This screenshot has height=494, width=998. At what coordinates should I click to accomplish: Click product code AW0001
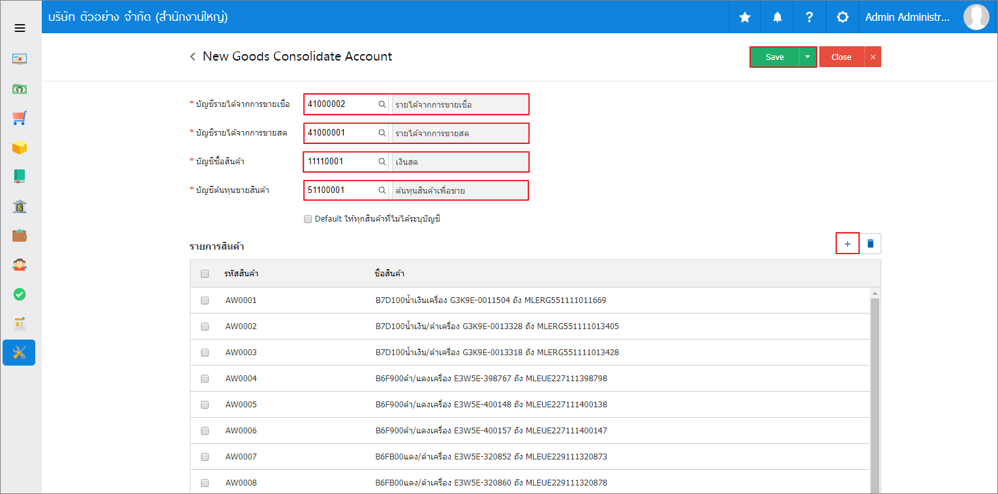(x=241, y=300)
